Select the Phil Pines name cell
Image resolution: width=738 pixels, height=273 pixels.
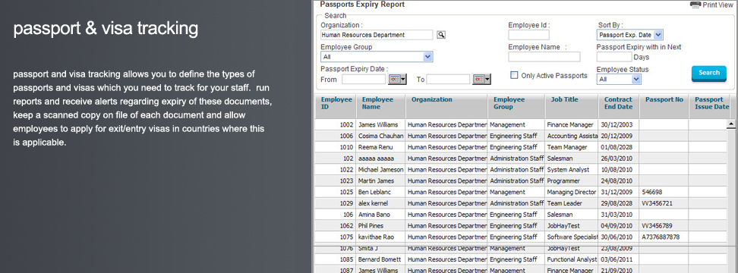380,226
